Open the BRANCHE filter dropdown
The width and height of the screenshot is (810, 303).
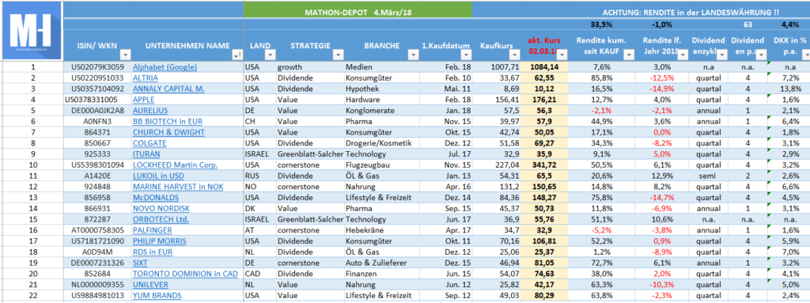(412, 55)
